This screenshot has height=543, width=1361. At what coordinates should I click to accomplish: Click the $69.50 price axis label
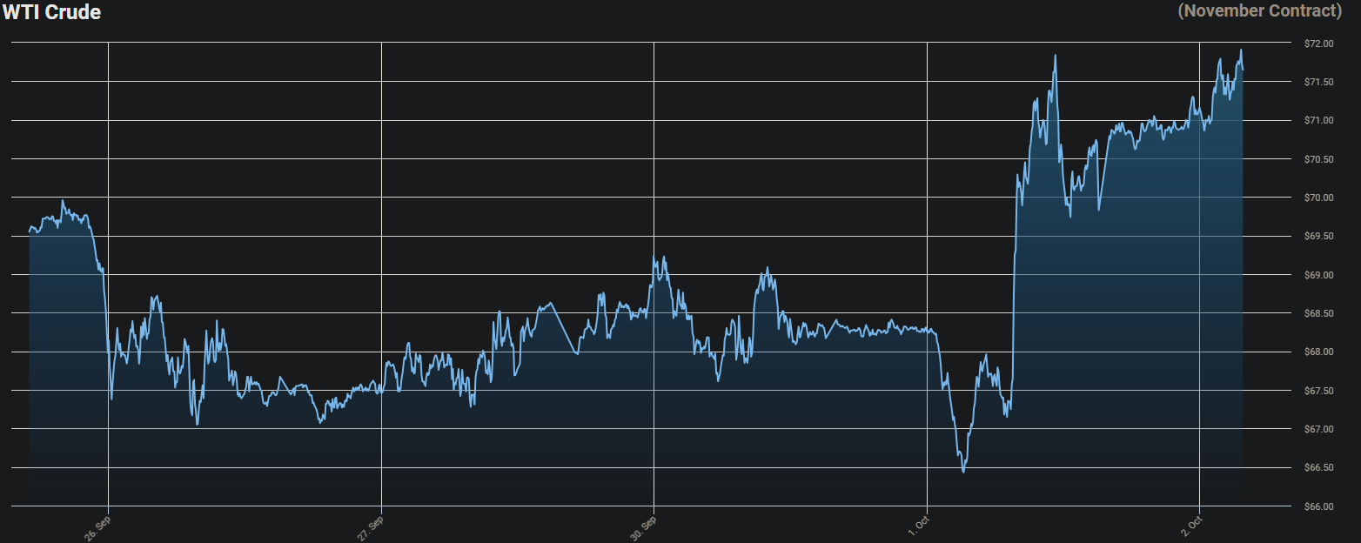tap(1319, 236)
